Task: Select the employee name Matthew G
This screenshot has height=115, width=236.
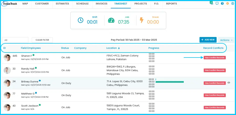Action: (x=28, y=94)
